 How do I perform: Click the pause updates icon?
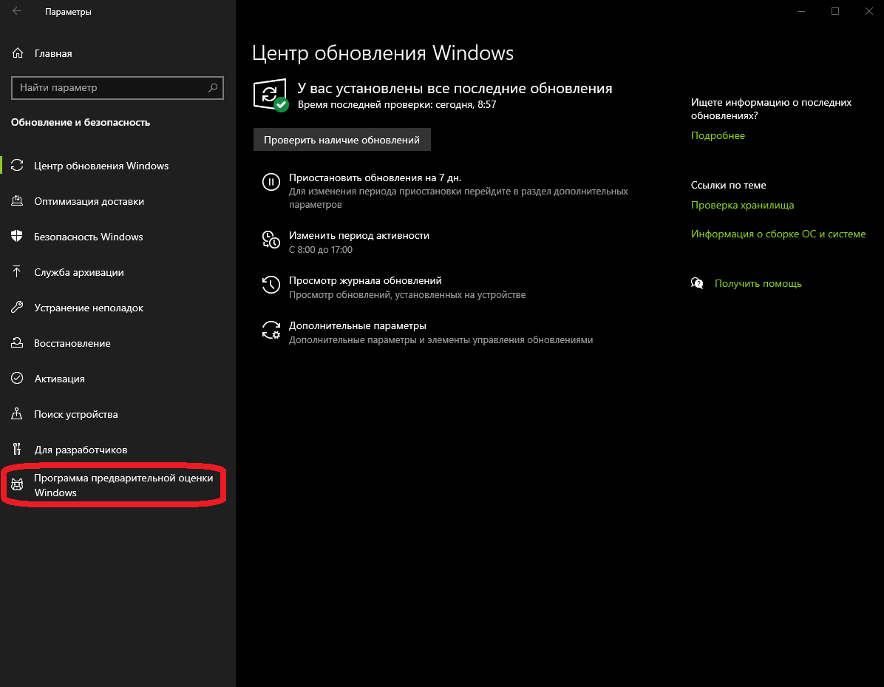pyautogui.click(x=271, y=182)
